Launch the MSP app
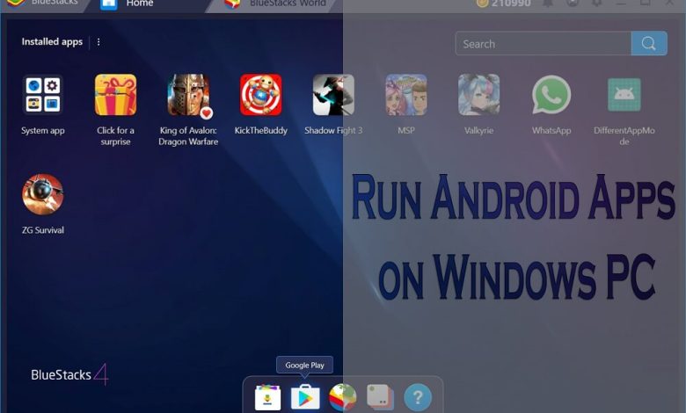The image size is (686, 413). pyautogui.click(x=406, y=95)
